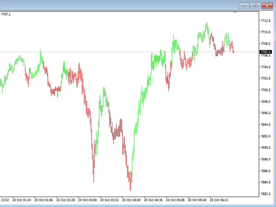The height and width of the screenshot is (207, 276).
Task: Click the 7708.5 price scale label
Action: (x=266, y=44)
